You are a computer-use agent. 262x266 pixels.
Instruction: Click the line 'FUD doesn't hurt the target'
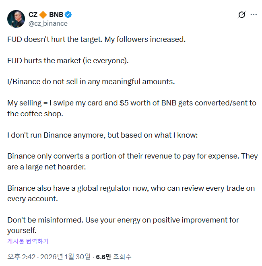97,40
